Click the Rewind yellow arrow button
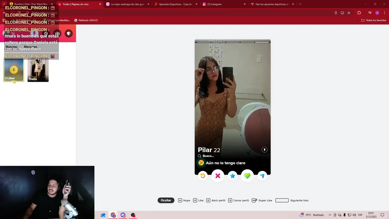This screenshot has width=389, height=219. (203, 176)
